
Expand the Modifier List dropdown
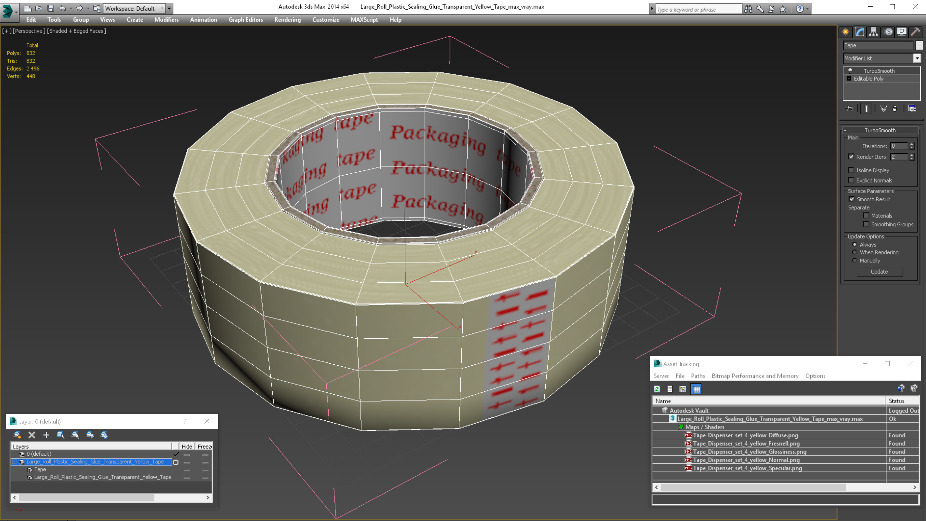pyautogui.click(x=916, y=58)
